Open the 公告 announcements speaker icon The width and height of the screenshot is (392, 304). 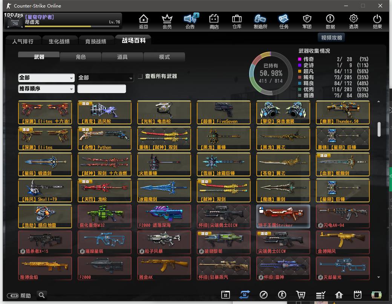[190, 21]
